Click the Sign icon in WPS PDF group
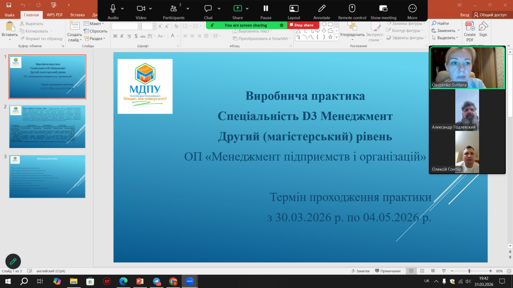Screen dimensions: 513x288 (483, 29)
